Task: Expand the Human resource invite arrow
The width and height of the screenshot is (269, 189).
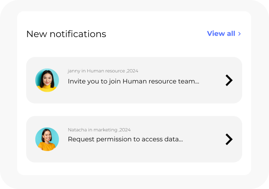Action: [x=229, y=80]
